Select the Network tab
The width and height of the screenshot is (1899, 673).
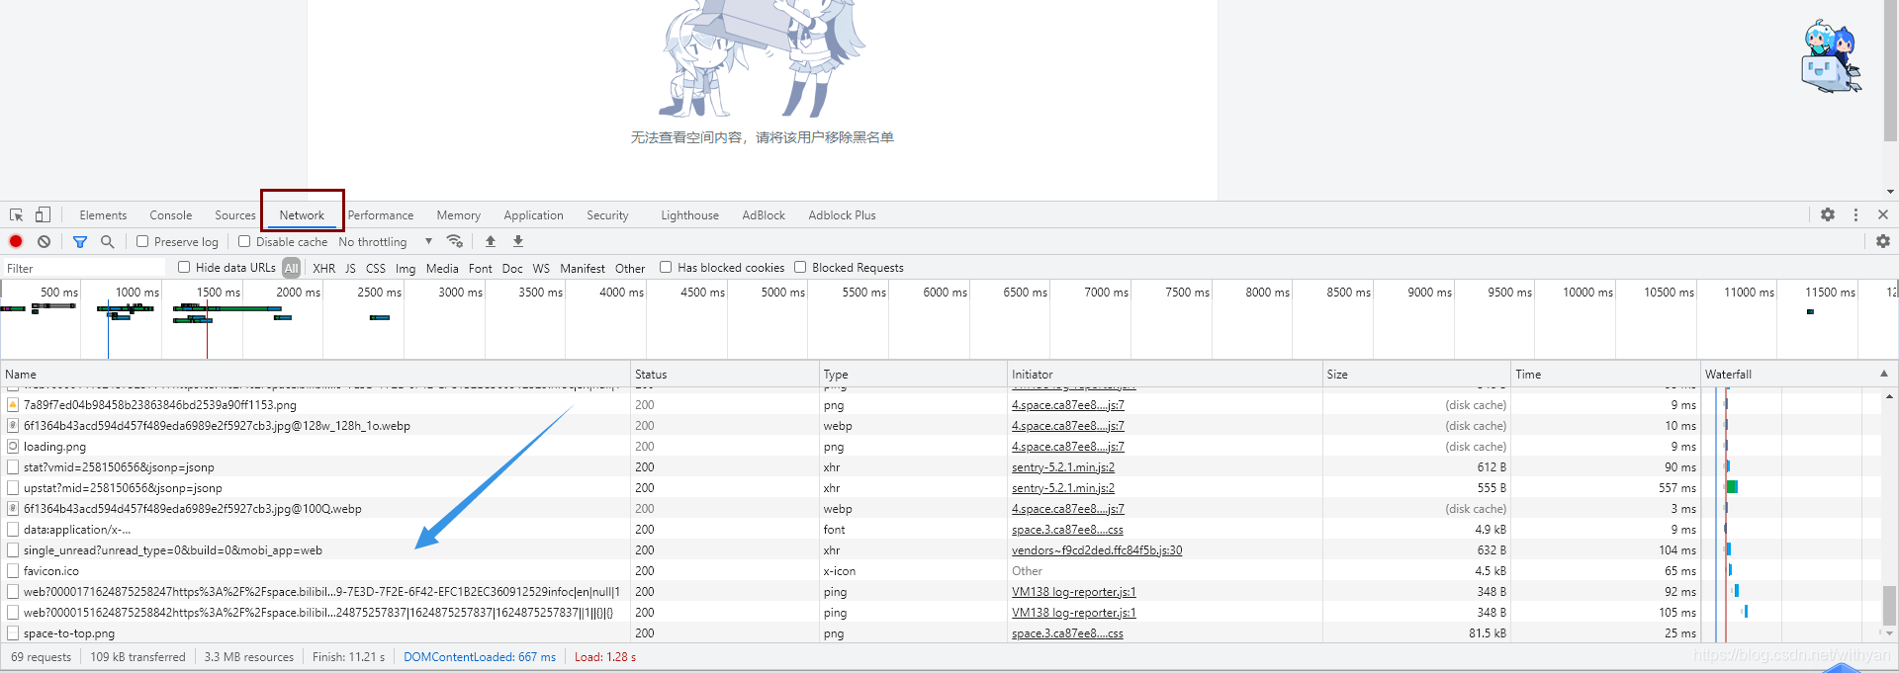coord(302,215)
